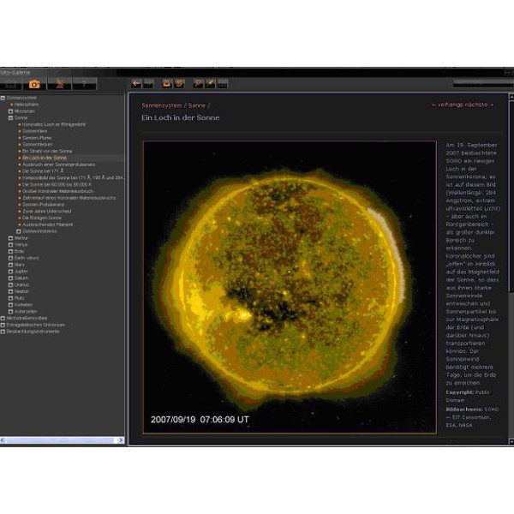The image size is (514, 514).
Task: Select Ausbrechendes Filament entry
Action: coord(47,224)
